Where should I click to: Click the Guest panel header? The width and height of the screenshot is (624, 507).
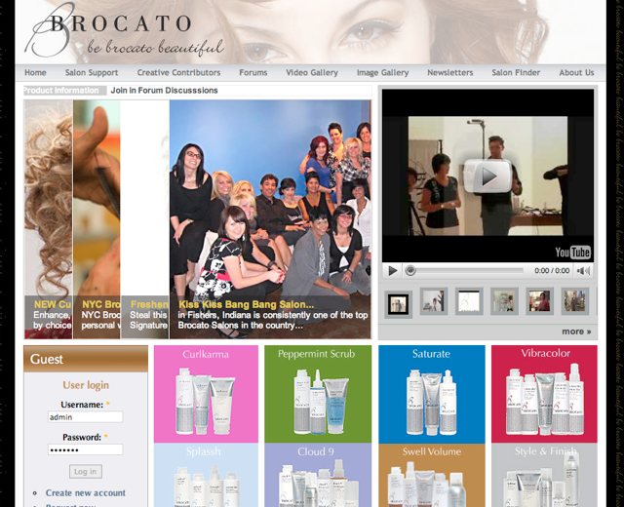[86, 359]
